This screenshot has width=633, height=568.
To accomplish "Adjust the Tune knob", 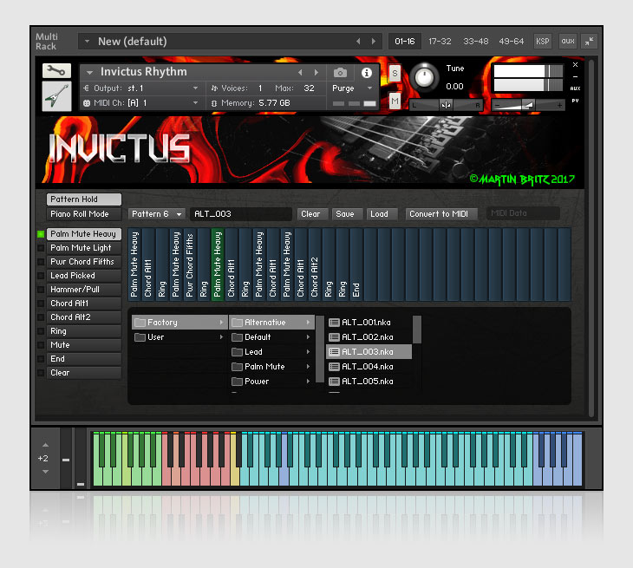I will coord(424,77).
